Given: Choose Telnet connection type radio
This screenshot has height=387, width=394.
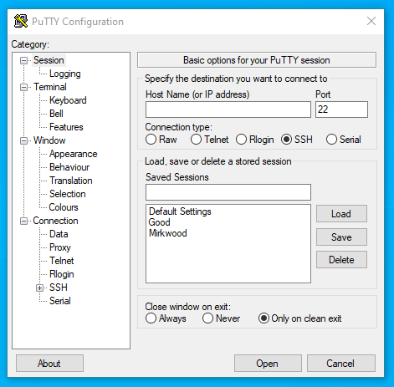Looking at the screenshot, I should [196, 140].
